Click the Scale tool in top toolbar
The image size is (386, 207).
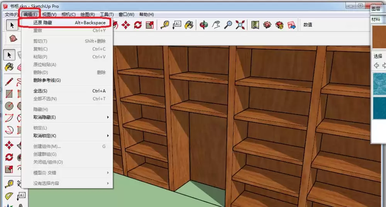point(150,25)
